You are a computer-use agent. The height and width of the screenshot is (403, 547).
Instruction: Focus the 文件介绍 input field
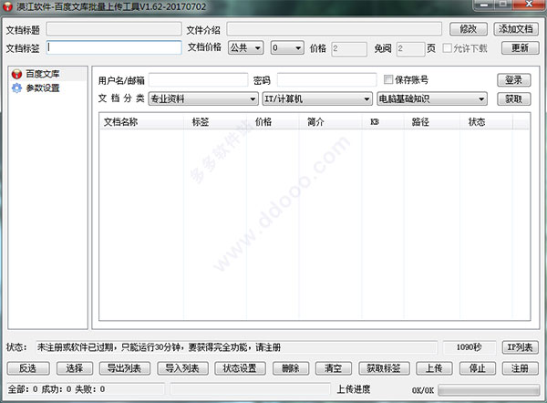point(335,29)
